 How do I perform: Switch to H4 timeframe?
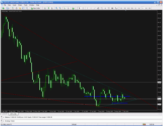[139, 8]
